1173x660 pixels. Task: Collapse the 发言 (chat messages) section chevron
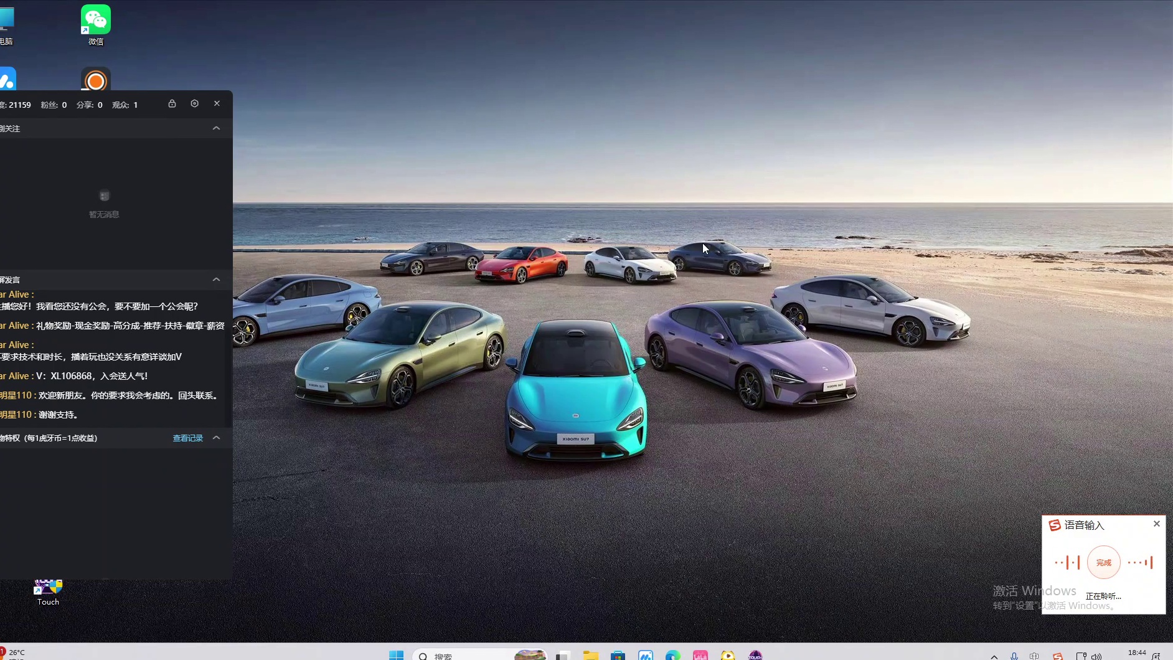(x=216, y=280)
